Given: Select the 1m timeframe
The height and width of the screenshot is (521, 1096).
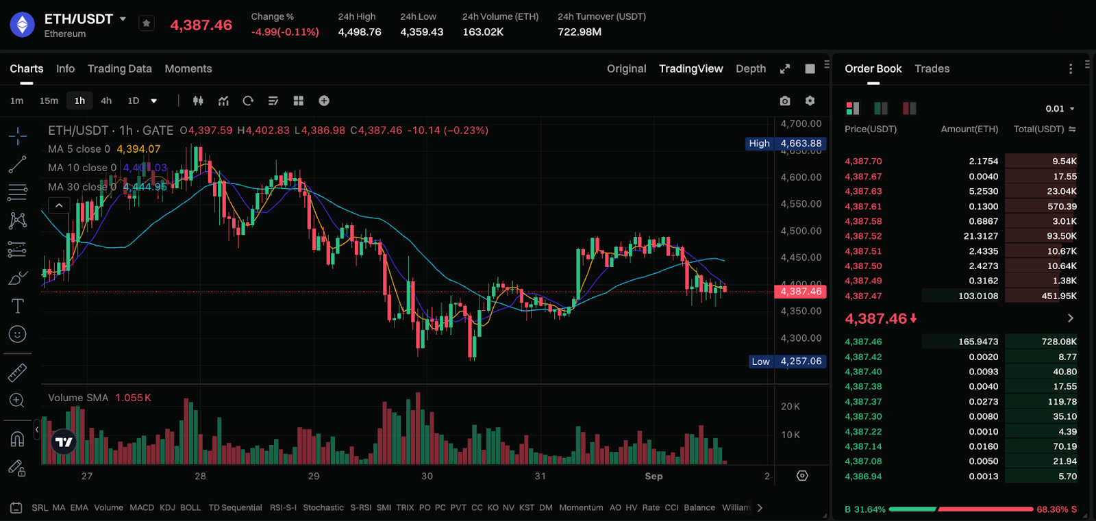Looking at the screenshot, I should 16,101.
